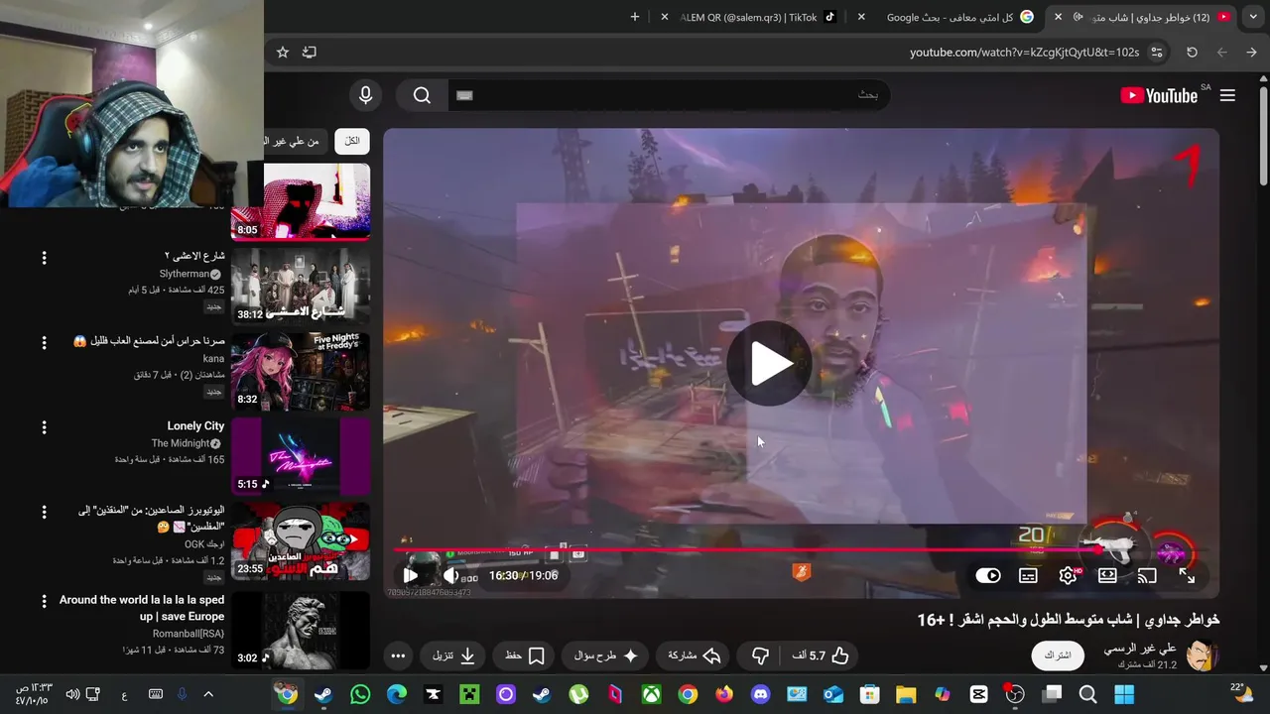The image size is (1270, 714).
Task: Select the من علي غير filter chip
Action: [x=295, y=142]
